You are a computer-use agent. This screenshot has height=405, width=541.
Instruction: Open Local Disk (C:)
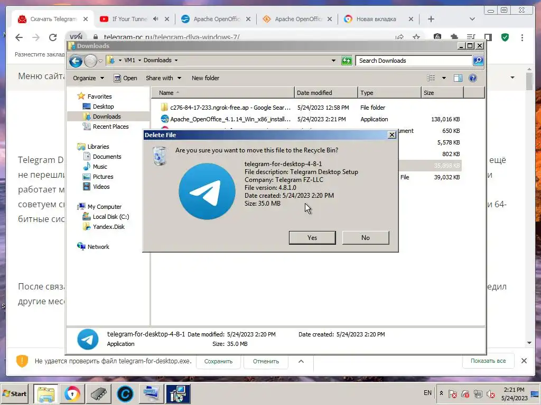(x=110, y=217)
